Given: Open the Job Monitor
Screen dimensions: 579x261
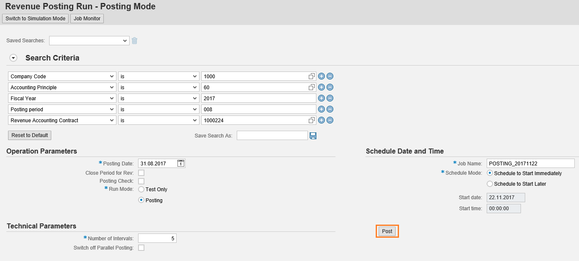Looking at the screenshot, I should (87, 18).
